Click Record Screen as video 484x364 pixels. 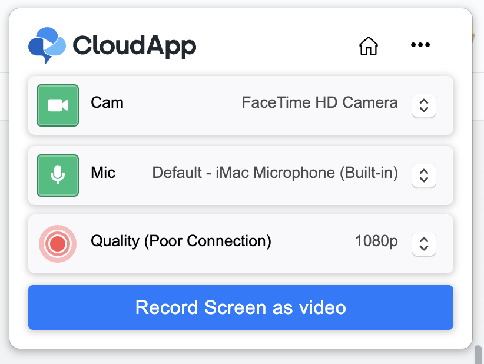click(241, 307)
